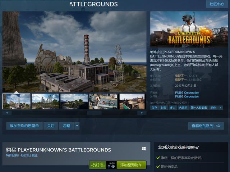The width and height of the screenshot is (230, 172).
Task: Click checkmark beside 像您一样的玩家喜欢此游戏
Action: (x=158, y=158)
